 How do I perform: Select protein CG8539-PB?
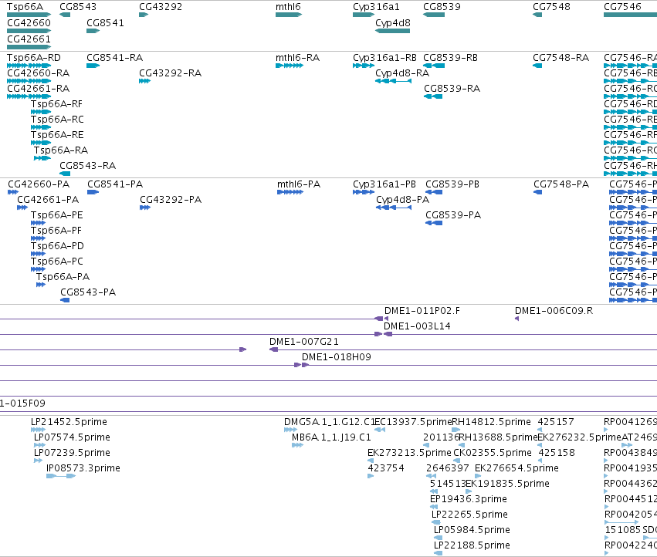point(434,192)
